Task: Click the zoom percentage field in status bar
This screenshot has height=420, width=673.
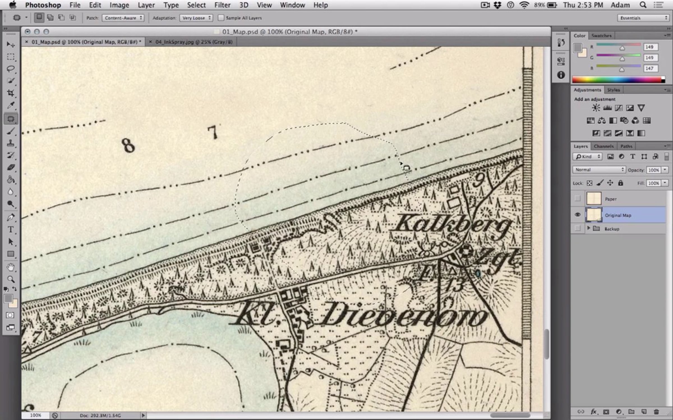Action: coord(36,415)
